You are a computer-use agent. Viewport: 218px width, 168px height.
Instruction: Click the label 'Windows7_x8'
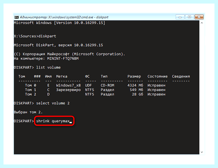point(69,85)
